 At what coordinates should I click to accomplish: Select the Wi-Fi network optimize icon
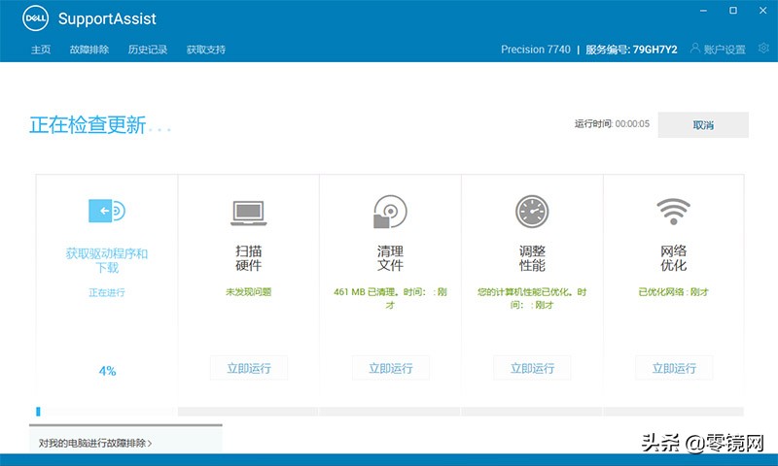pyautogui.click(x=673, y=212)
